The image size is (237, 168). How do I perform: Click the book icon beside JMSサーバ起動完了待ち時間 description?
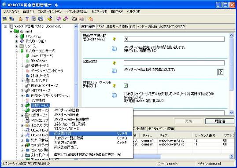point(114,49)
